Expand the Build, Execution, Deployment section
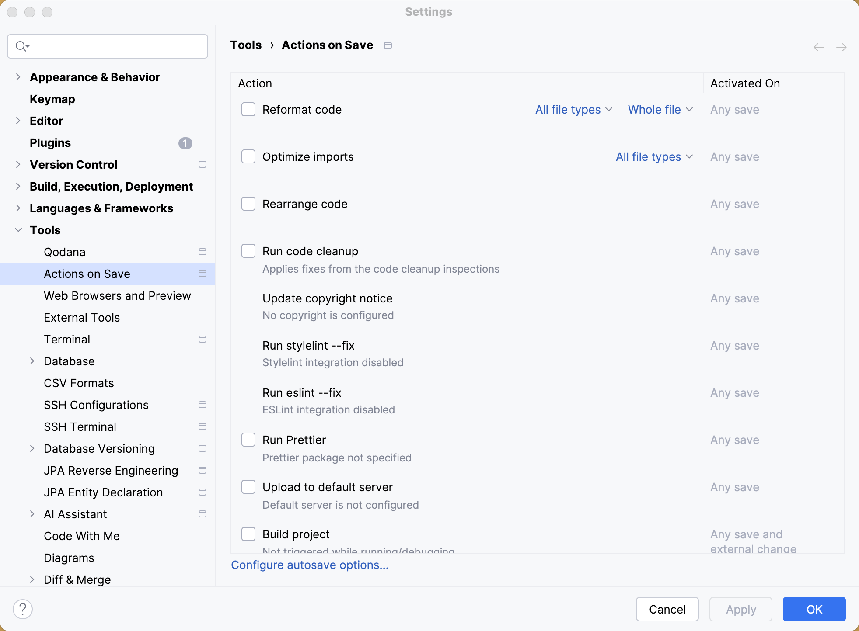Viewport: 859px width, 631px height. (18, 186)
